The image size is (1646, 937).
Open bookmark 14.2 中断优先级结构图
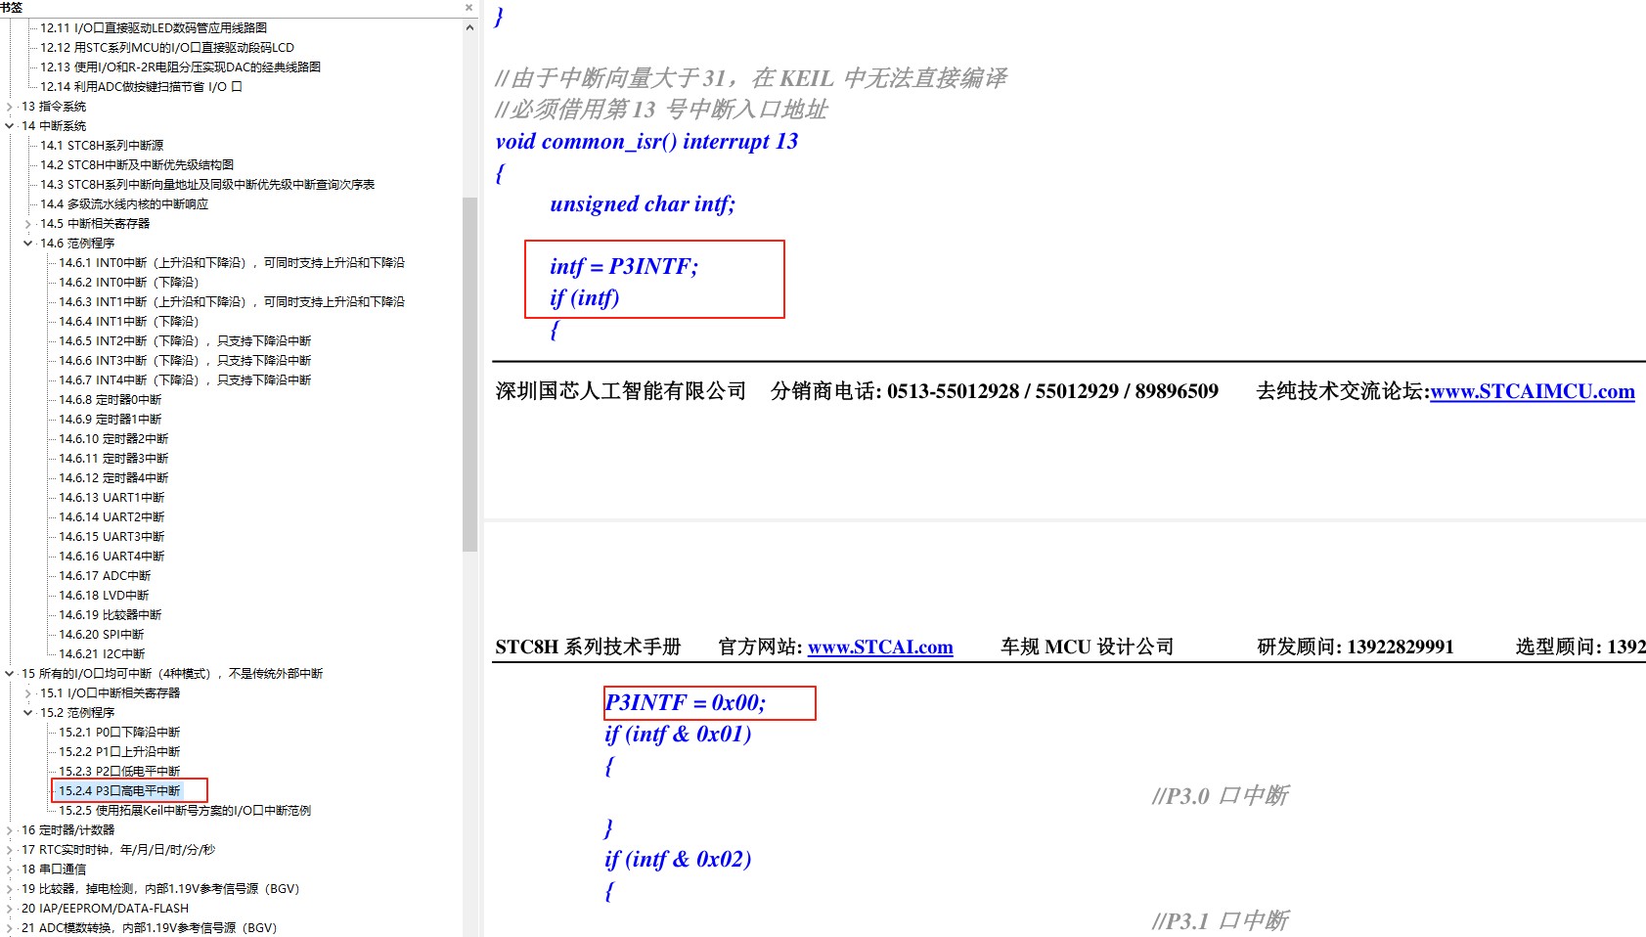137,165
